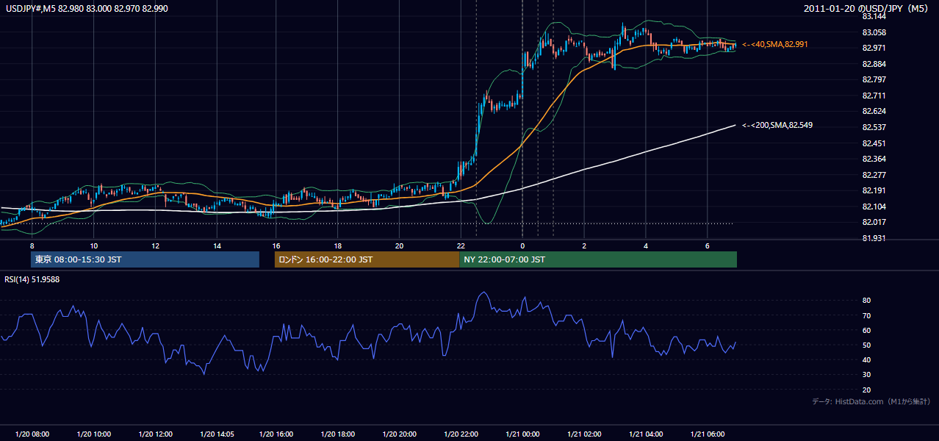The image size is (939, 441).
Task: Click the bottom time label 1/20 12:00
Action: click(155, 434)
